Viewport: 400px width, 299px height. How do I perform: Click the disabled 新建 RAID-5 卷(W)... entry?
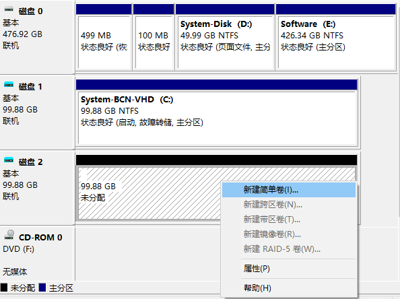289,248
